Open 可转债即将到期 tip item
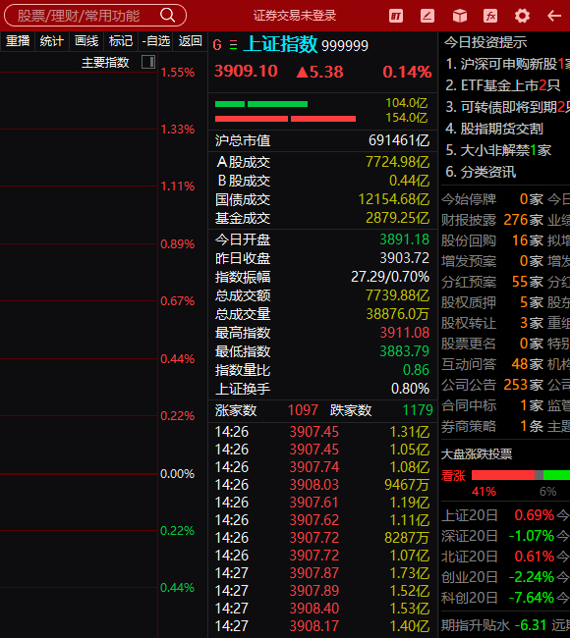The width and height of the screenshot is (570, 638). pyautogui.click(x=508, y=107)
